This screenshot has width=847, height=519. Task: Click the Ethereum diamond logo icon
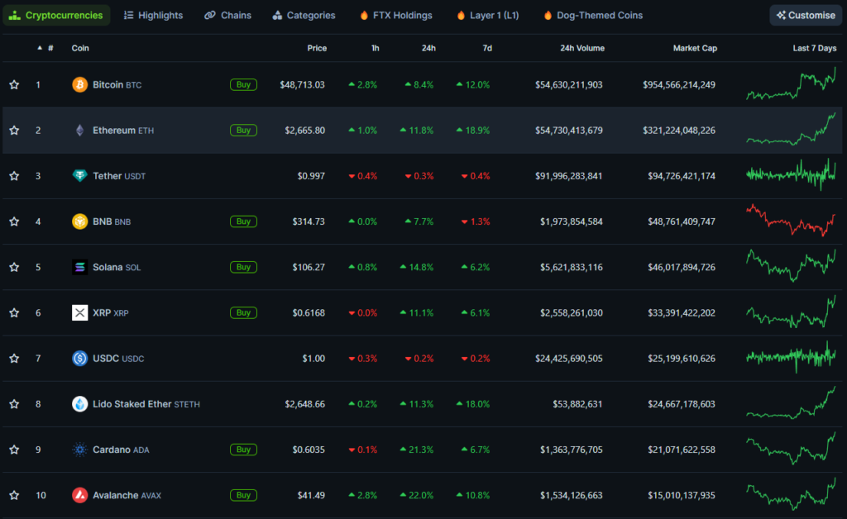pyautogui.click(x=79, y=130)
